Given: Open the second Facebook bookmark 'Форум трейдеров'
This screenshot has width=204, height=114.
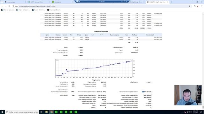Looking at the screenshot, I should (x=23, y=10).
